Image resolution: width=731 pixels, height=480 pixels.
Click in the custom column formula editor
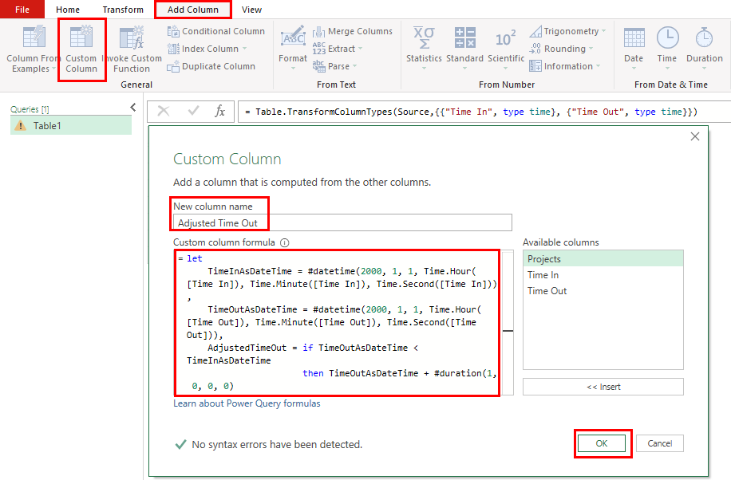pyautogui.click(x=337, y=322)
